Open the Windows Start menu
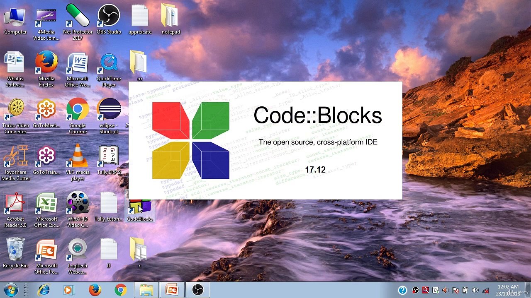Screen dimensions: 531x298 click(x=11, y=290)
